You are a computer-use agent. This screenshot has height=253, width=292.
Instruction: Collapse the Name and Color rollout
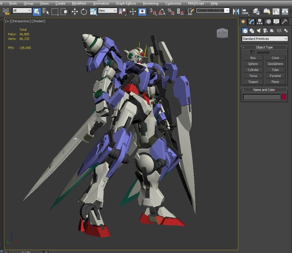tap(264, 90)
